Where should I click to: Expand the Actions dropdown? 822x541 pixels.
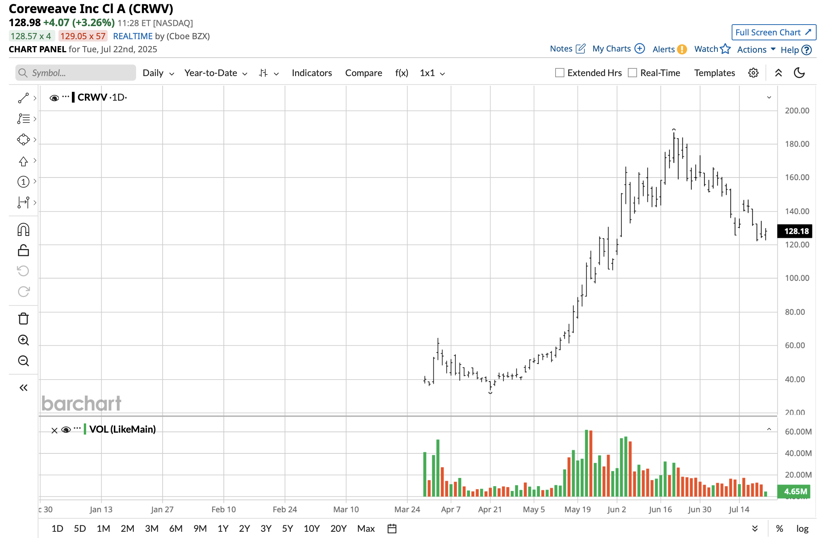click(756, 50)
